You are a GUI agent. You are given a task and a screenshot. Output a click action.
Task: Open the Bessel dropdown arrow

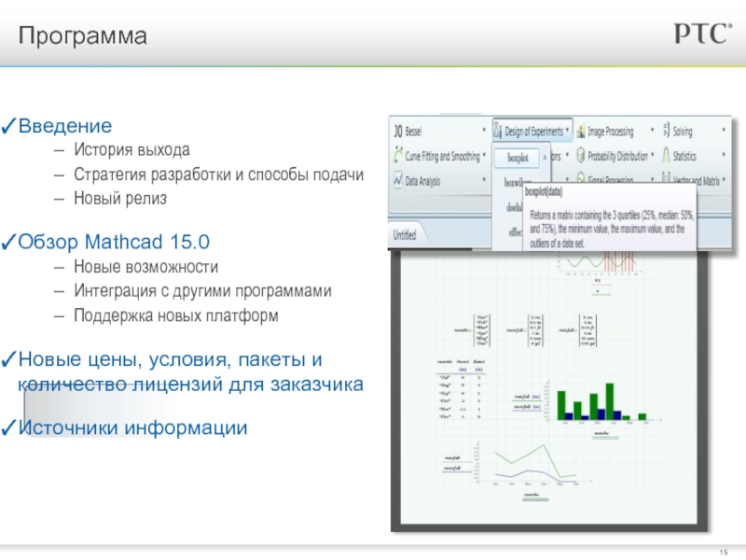pyautogui.click(x=484, y=130)
